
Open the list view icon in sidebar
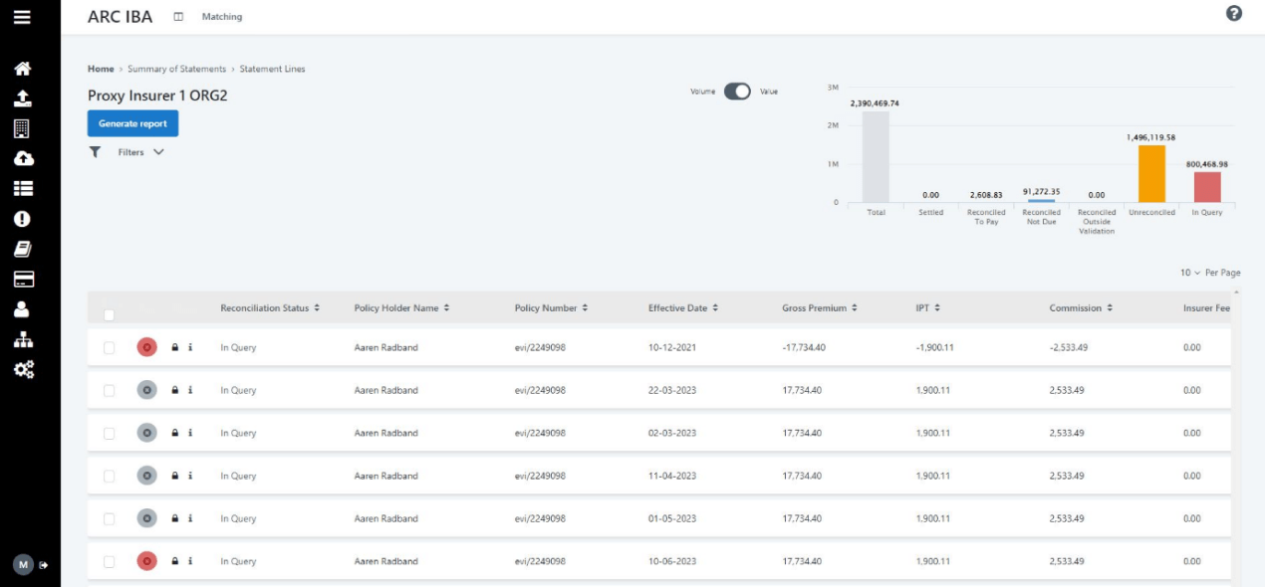pos(22,188)
